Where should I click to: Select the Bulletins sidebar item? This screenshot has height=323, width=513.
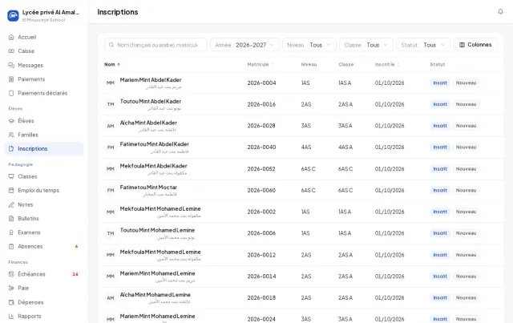click(x=44, y=218)
